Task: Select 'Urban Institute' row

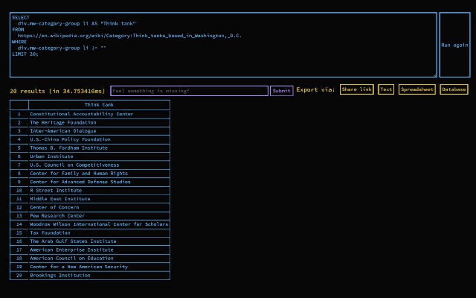Action: coord(90,156)
